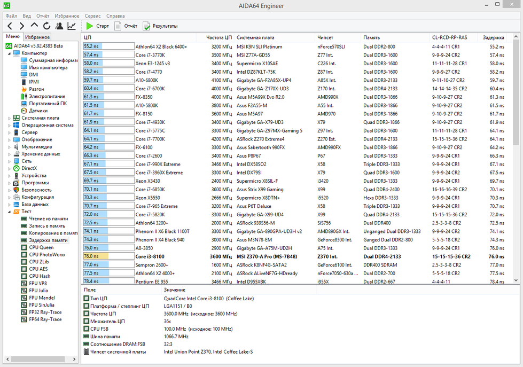Select CPU Queen benchmark test

pos(41,247)
